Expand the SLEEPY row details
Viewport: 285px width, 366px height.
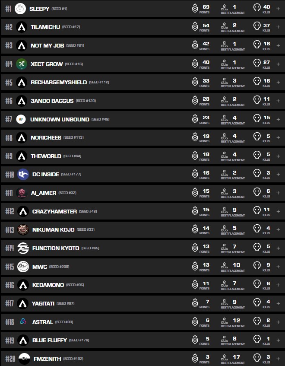pyautogui.click(x=278, y=9)
